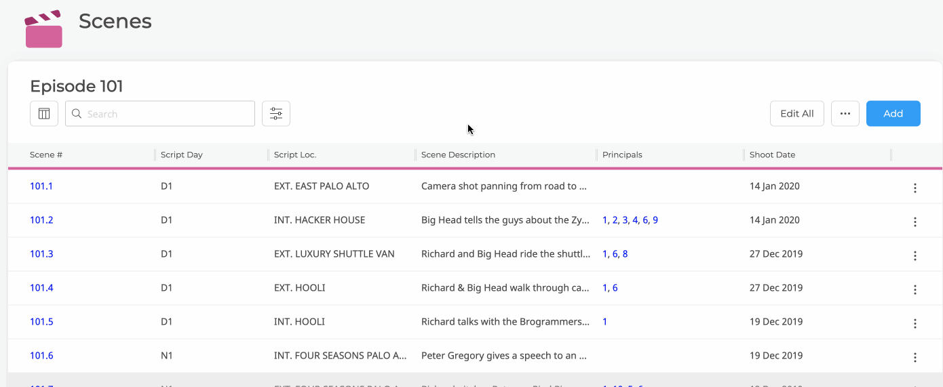Image resolution: width=943 pixels, height=387 pixels.
Task: Sort by Principals column header
Action: tap(622, 155)
